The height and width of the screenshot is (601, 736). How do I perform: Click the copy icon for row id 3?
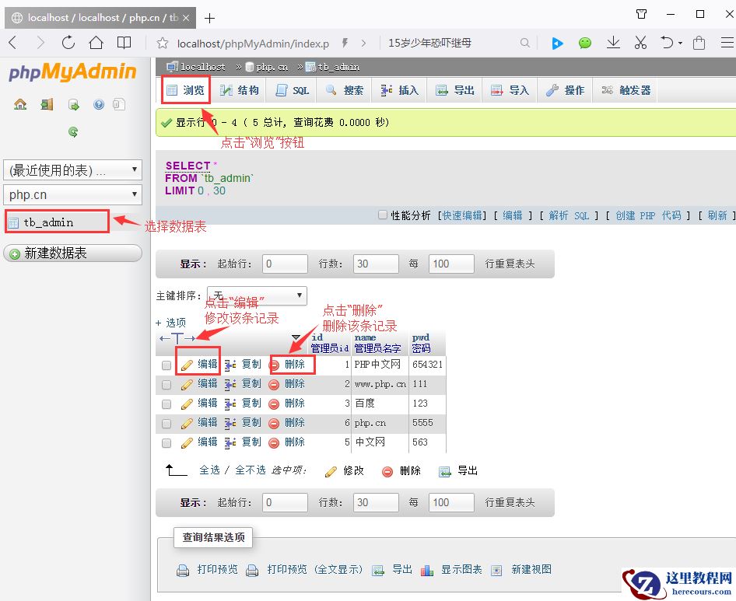230,404
